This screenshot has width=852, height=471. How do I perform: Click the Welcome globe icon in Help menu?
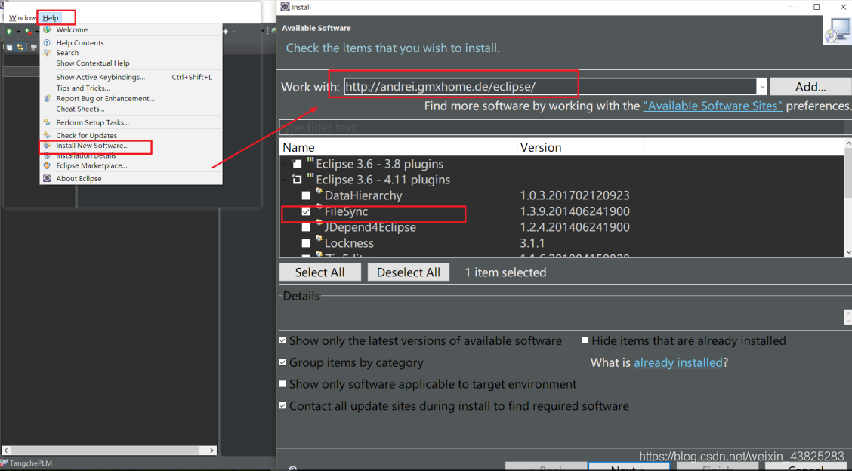[48, 30]
